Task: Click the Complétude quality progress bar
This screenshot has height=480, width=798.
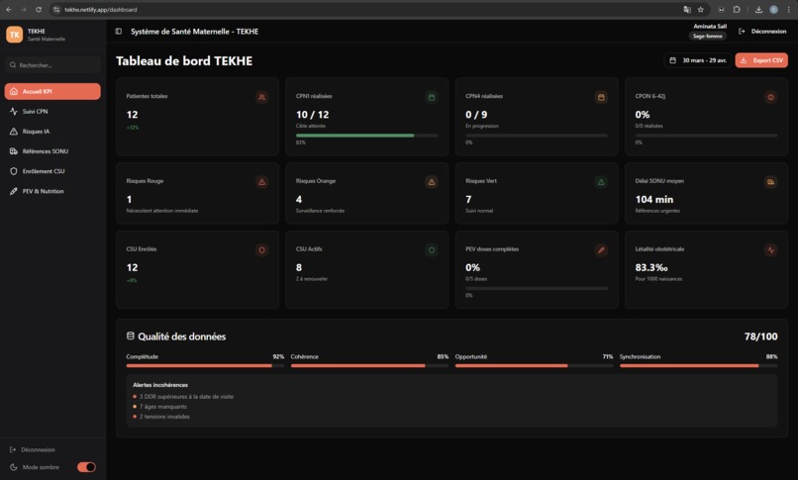Action: (x=205, y=366)
